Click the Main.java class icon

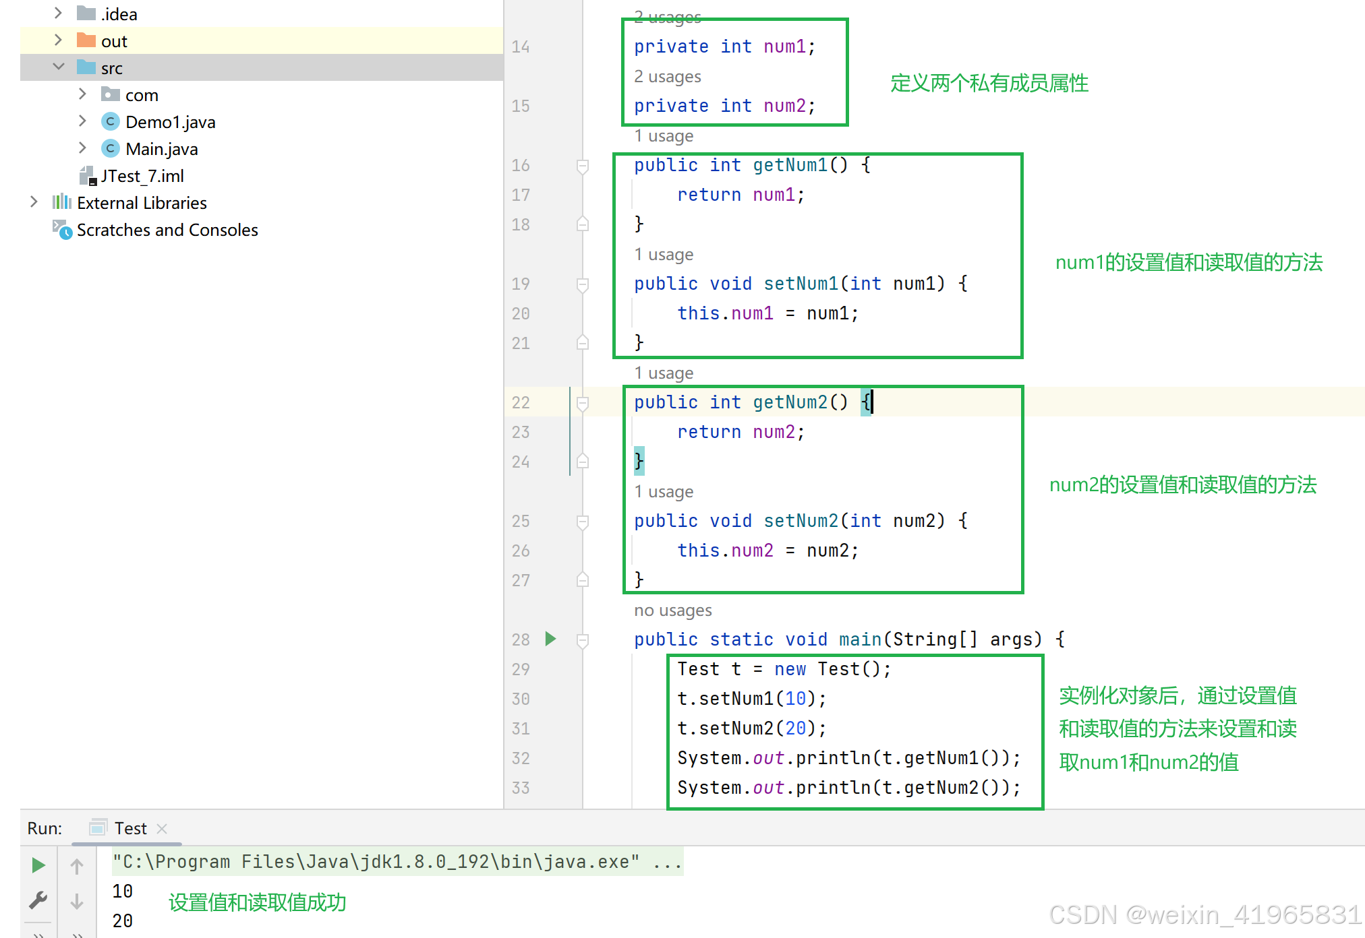pos(111,149)
